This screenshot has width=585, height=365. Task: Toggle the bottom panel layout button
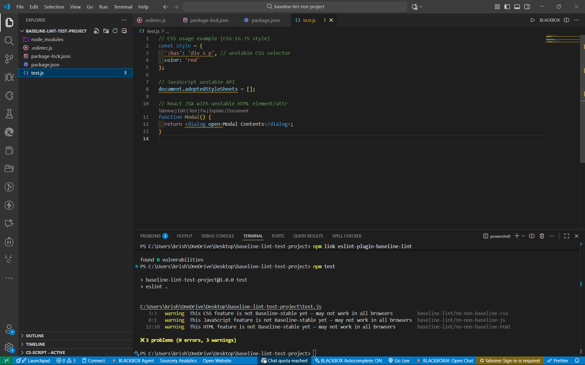(517, 7)
